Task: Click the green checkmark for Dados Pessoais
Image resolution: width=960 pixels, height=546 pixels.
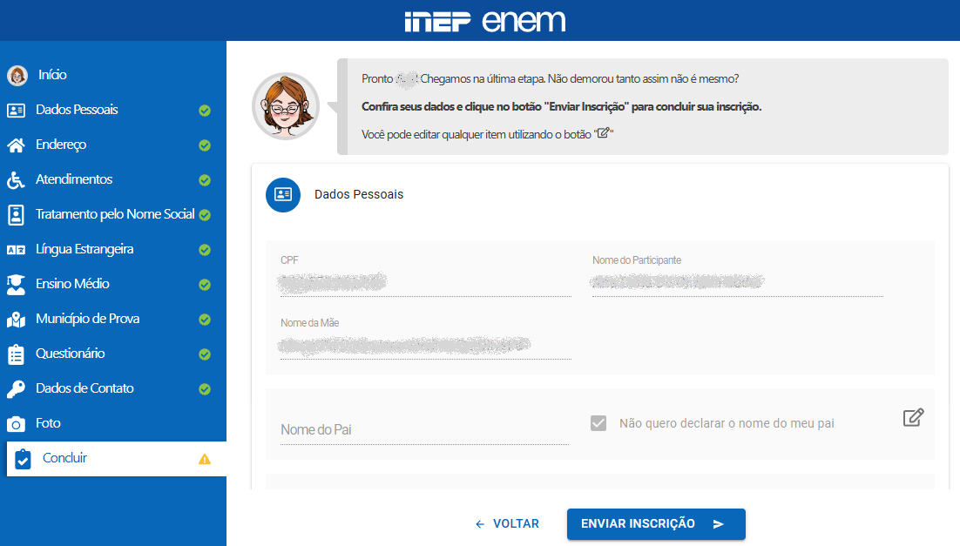Action: [x=205, y=111]
